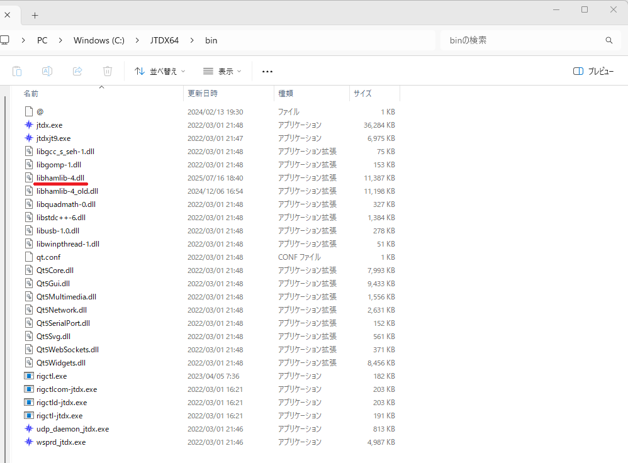Click the JTDX64 breadcrumb
628x463 pixels.
pyautogui.click(x=164, y=40)
